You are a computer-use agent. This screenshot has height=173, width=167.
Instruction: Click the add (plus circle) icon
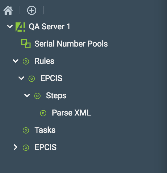pos(32,10)
